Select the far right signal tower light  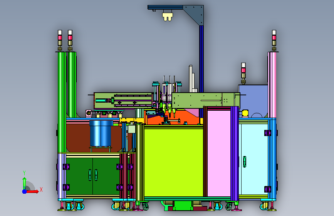point(274,40)
